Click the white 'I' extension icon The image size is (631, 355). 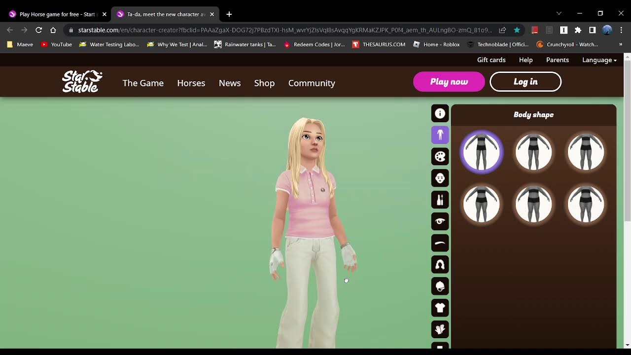point(563,30)
